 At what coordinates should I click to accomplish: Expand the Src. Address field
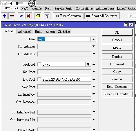pos(94,46)
